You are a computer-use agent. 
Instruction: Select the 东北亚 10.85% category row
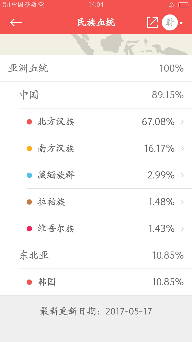pyautogui.click(x=101, y=255)
